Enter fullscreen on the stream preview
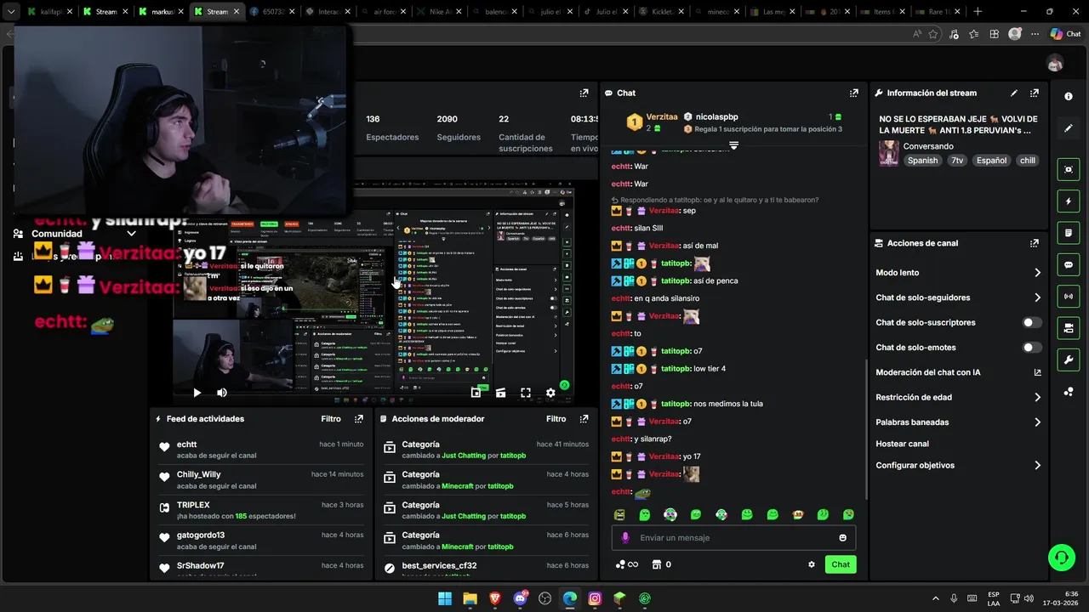This screenshot has height=612, width=1089. [x=526, y=393]
